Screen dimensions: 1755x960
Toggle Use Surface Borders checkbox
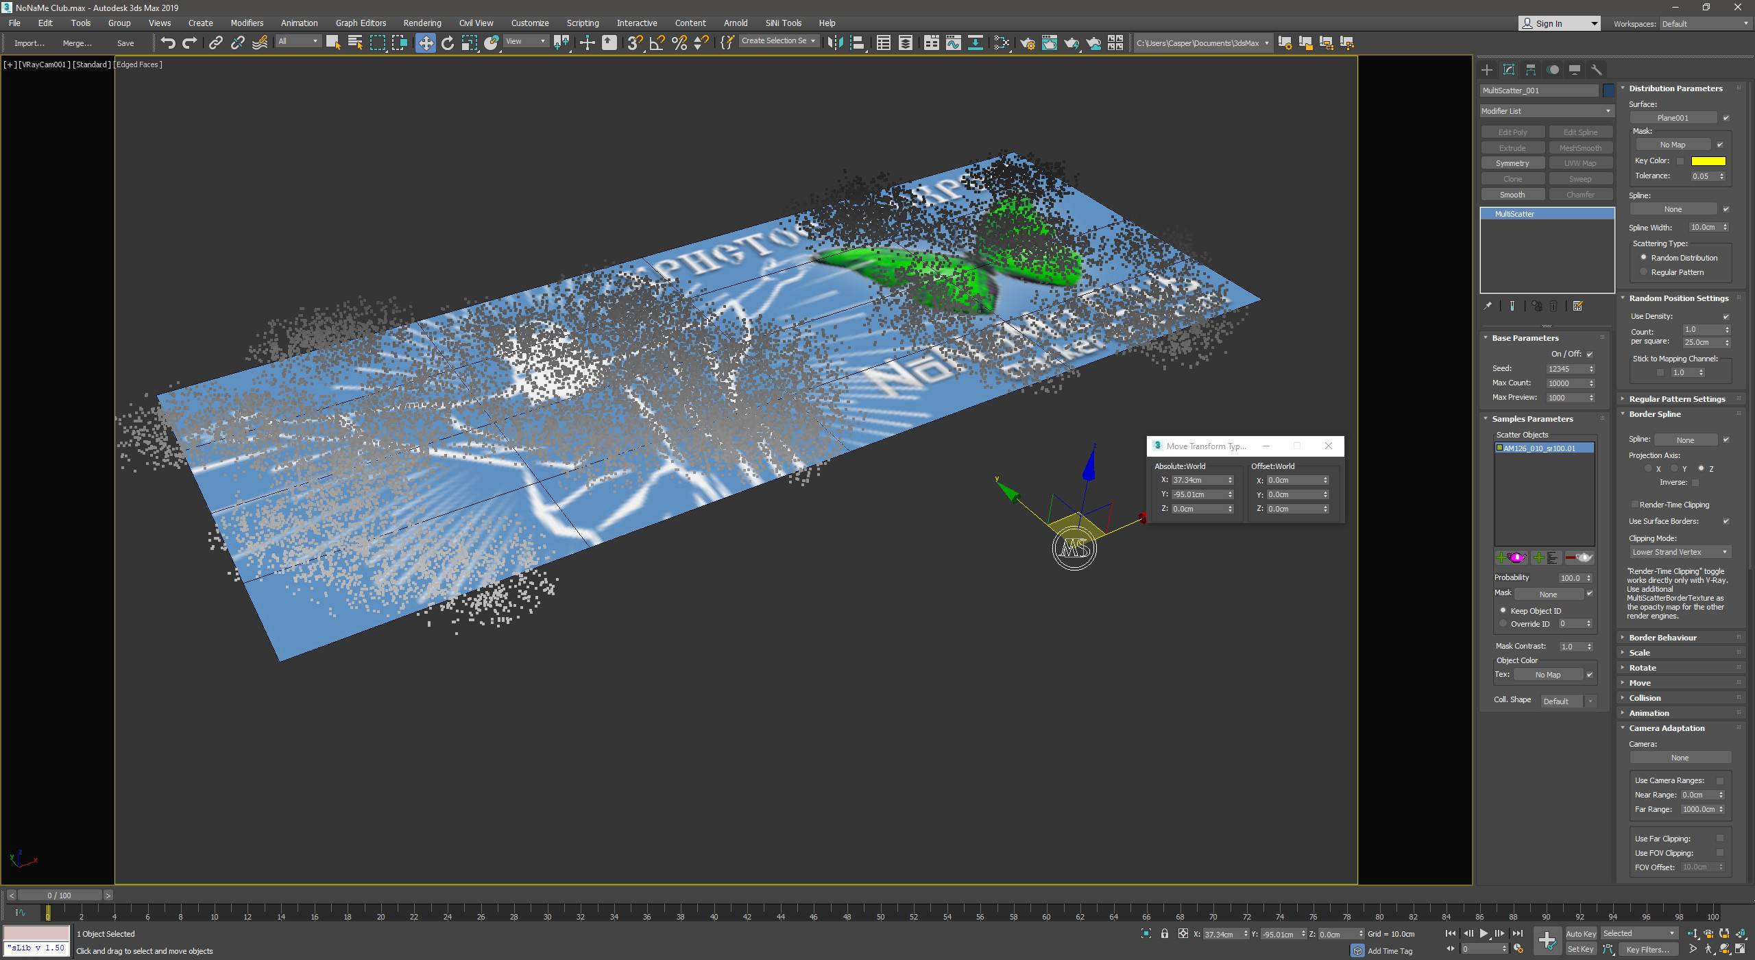tap(1726, 521)
